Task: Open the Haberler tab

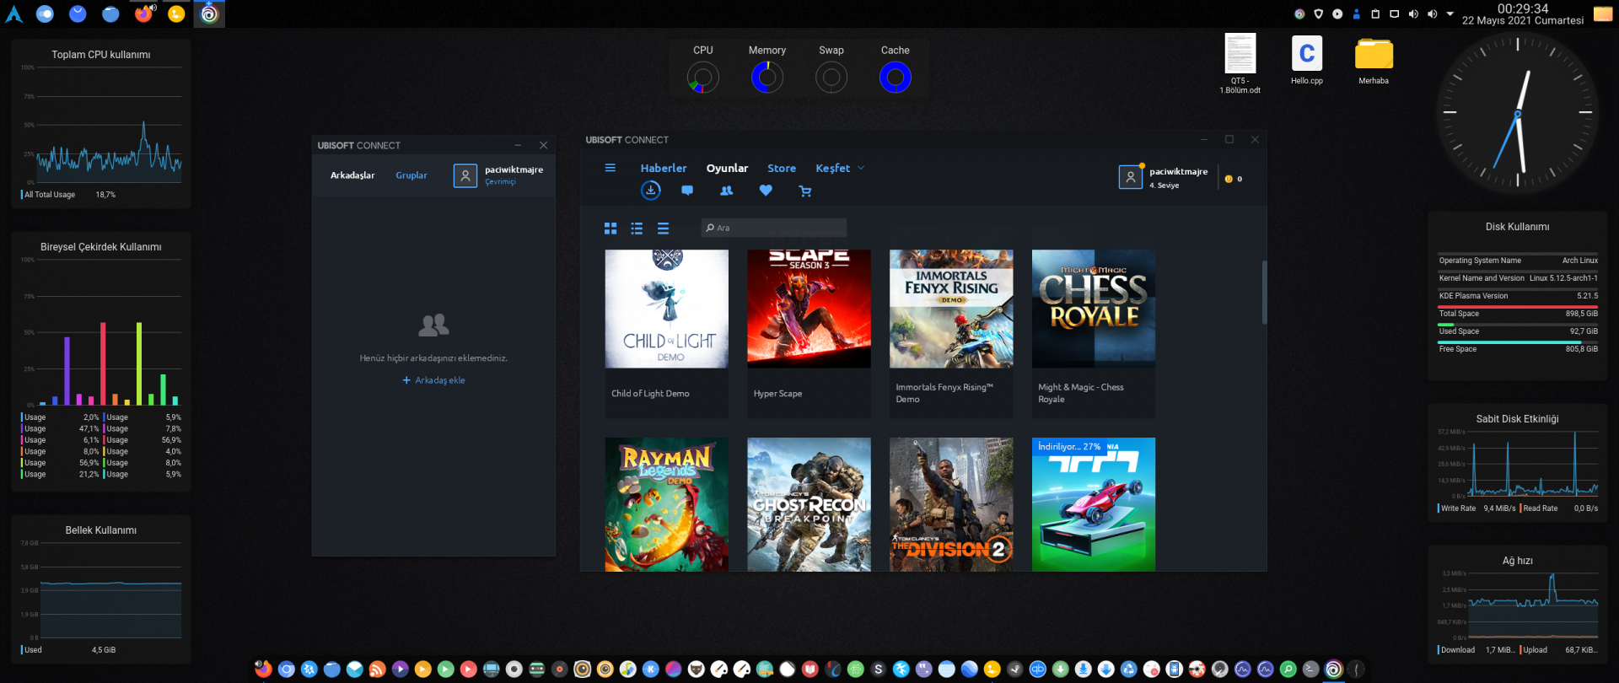Action: 664,168
